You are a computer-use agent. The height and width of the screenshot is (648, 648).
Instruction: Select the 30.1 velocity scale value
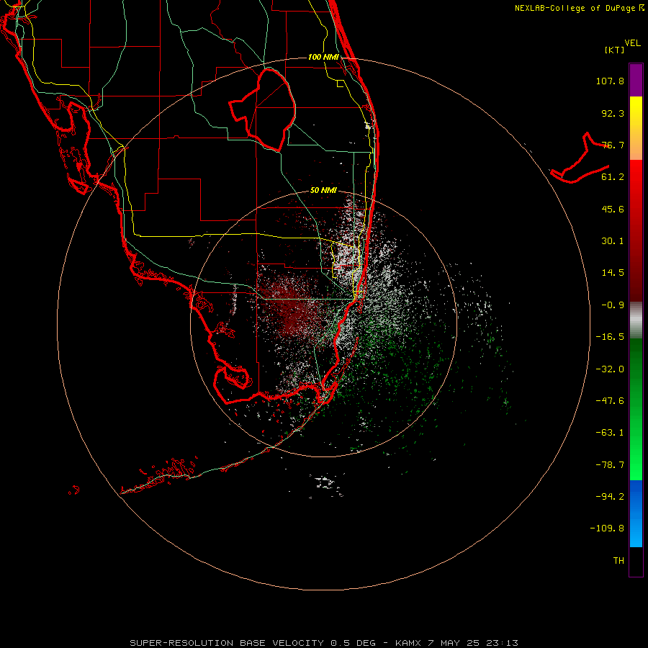click(x=613, y=241)
